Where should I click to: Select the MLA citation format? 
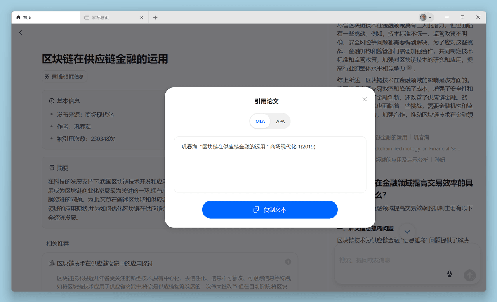[260, 121]
